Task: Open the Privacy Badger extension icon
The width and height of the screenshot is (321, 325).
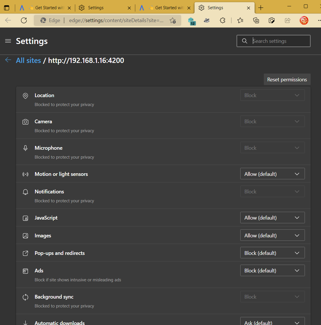Action: click(206, 20)
